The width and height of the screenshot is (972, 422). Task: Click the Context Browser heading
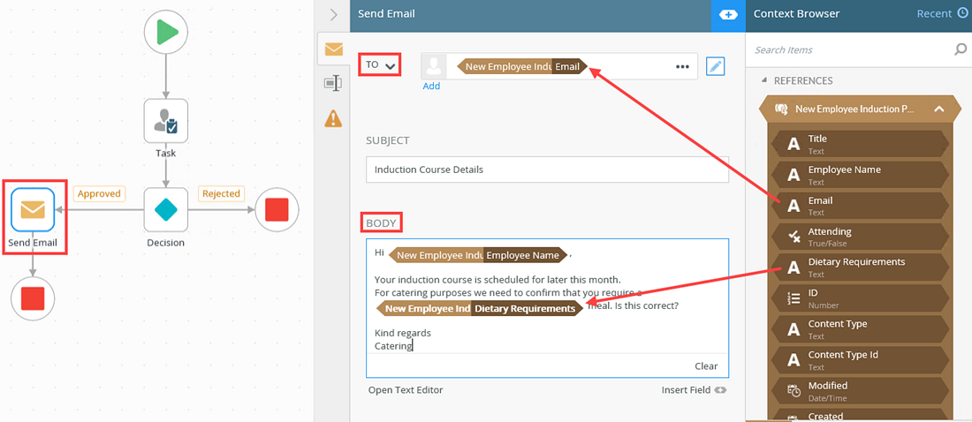pos(796,13)
